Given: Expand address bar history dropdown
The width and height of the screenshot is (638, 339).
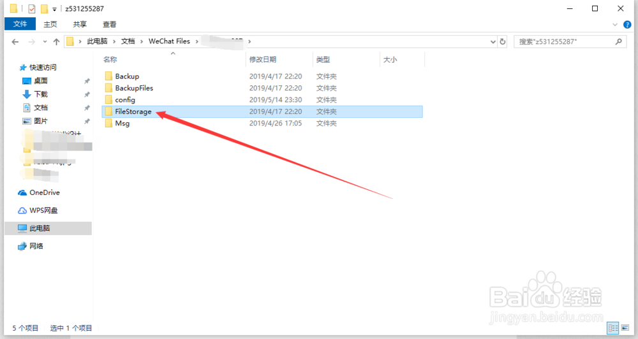Looking at the screenshot, I should coord(493,41).
